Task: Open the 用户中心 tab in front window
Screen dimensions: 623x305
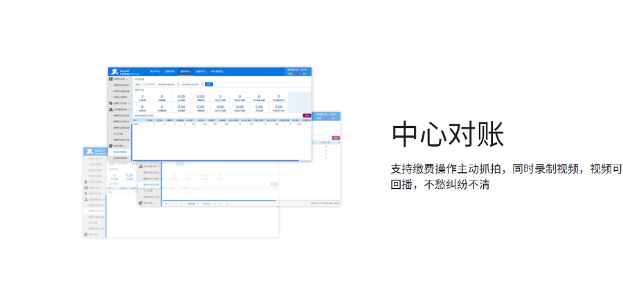Action: tap(155, 71)
